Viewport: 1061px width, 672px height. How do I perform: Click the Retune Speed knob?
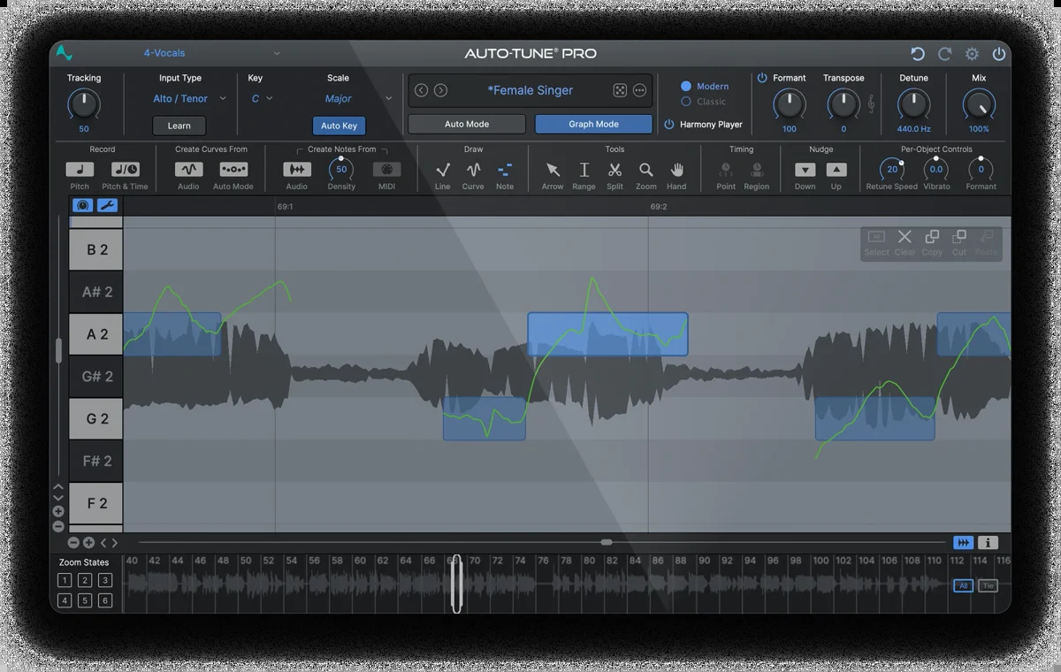click(x=891, y=169)
